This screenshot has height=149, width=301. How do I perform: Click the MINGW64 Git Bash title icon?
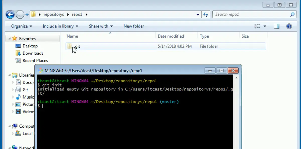41,71
